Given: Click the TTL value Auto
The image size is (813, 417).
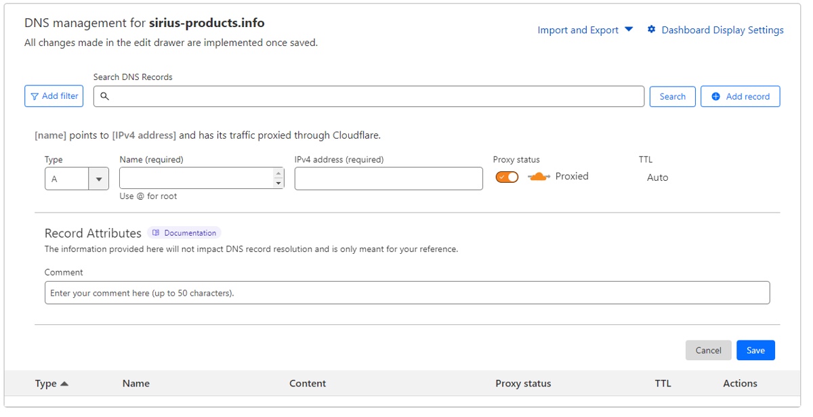Looking at the screenshot, I should 657,177.
